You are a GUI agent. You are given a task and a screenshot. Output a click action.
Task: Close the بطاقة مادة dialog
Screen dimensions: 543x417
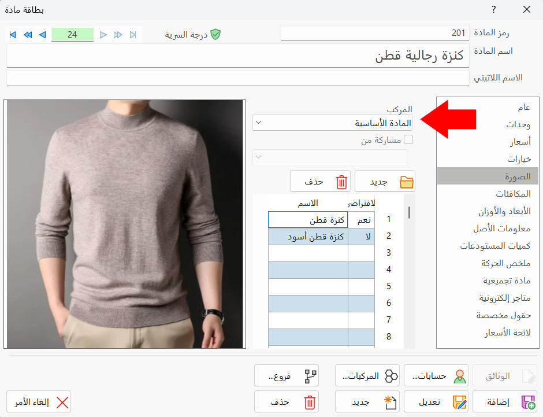[x=527, y=9]
